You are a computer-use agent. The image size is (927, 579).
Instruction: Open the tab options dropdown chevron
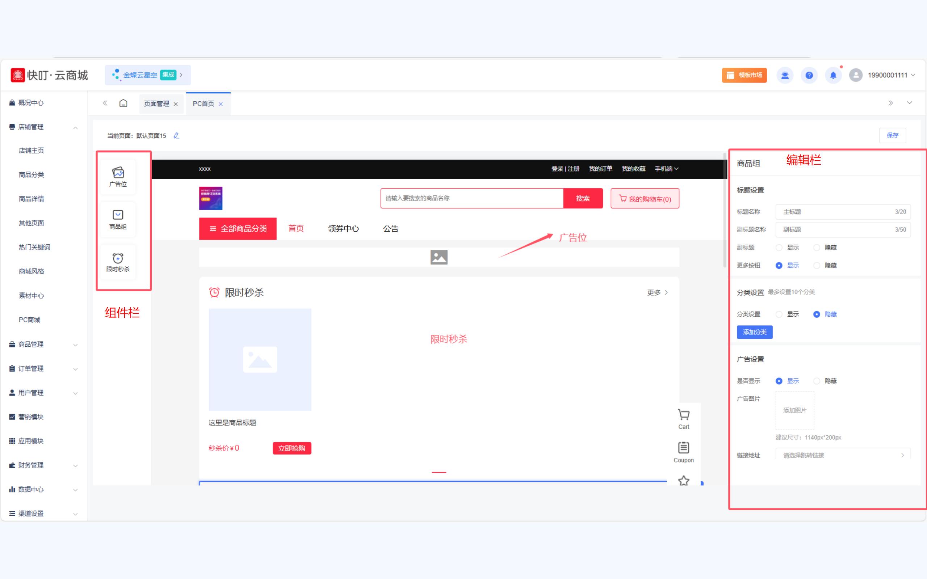tap(909, 103)
